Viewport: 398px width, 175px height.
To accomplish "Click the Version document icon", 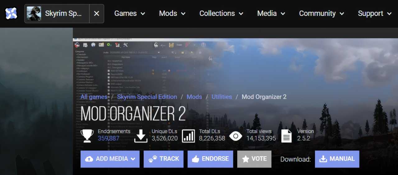I will (286, 136).
